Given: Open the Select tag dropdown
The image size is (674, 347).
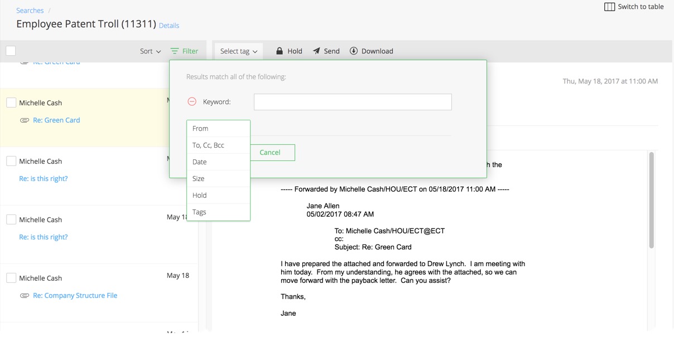Looking at the screenshot, I should (x=238, y=51).
